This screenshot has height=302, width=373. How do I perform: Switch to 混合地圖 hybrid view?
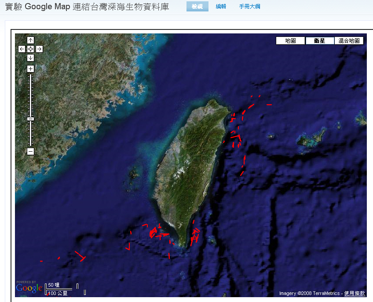(349, 41)
